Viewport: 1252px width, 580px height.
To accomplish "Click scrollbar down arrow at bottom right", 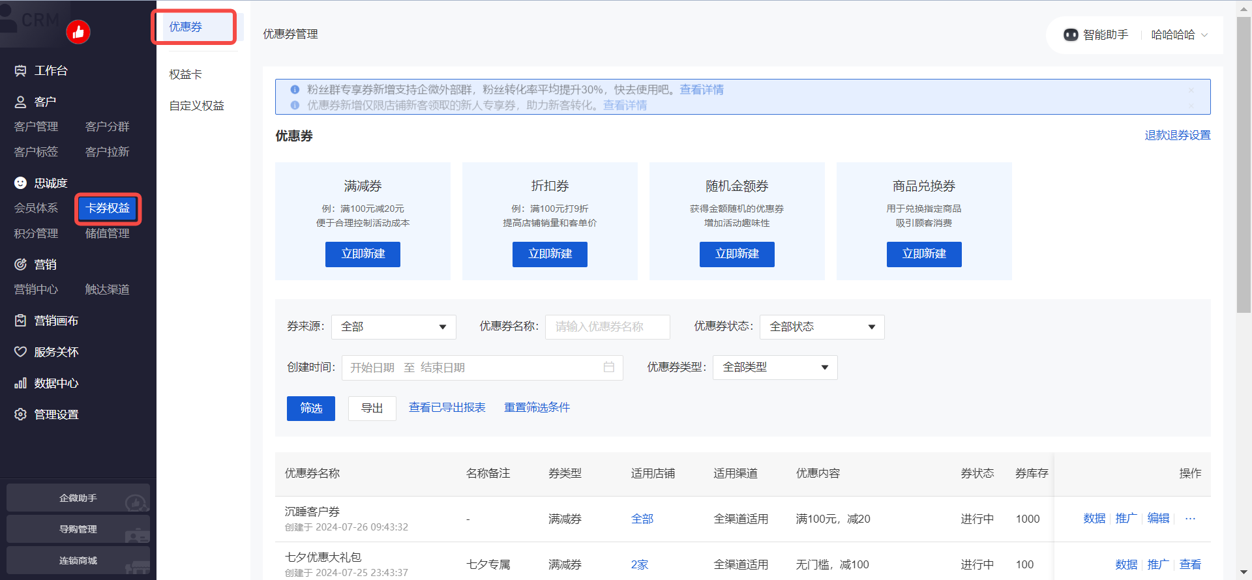I will (x=1244, y=573).
